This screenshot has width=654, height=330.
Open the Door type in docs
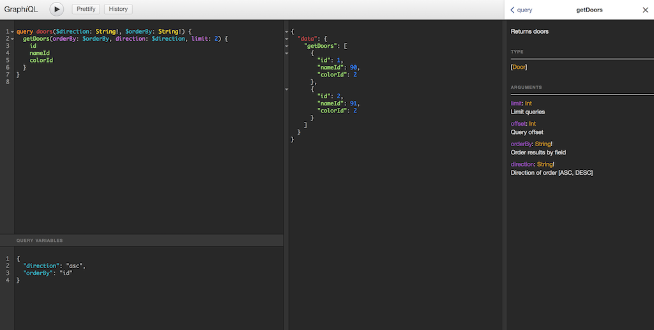pyautogui.click(x=519, y=67)
